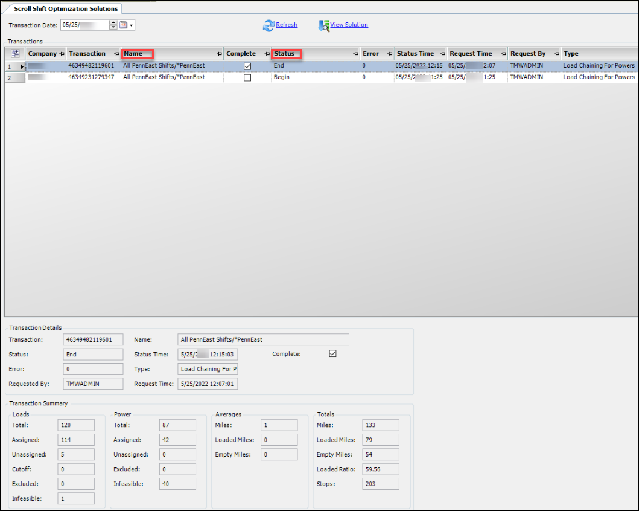This screenshot has width=639, height=511.
Task: Click pin icon in Transaction column header
Action: tap(116, 54)
